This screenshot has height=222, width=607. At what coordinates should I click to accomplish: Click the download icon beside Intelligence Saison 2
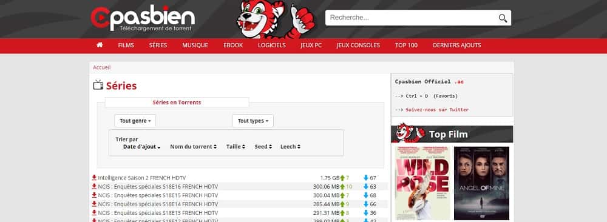pyautogui.click(x=94, y=178)
